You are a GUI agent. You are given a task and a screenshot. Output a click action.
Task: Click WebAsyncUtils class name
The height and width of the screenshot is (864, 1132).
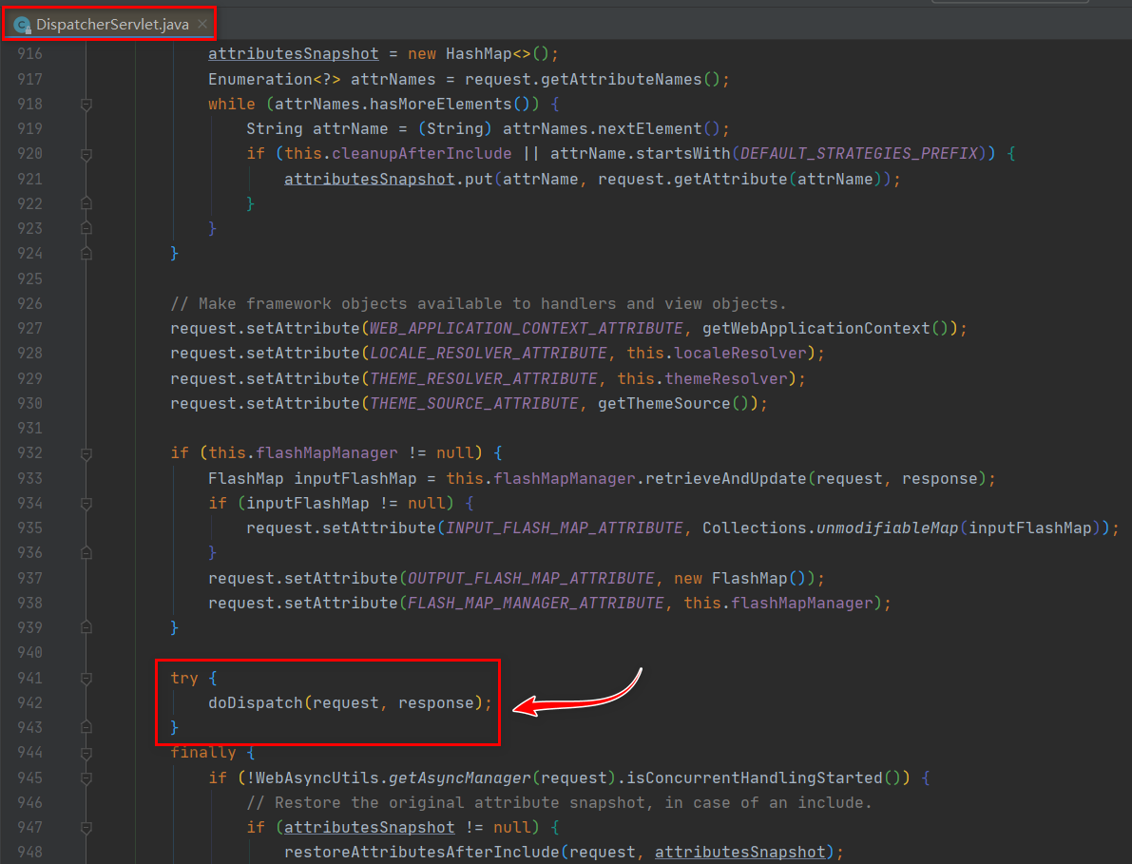(317, 778)
